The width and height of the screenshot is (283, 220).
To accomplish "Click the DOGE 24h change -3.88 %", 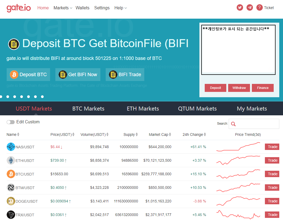I will point(200,201).
